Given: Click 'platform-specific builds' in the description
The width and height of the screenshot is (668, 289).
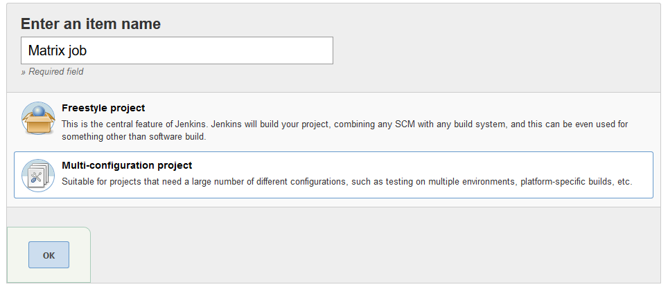Looking at the screenshot, I should (566, 182).
